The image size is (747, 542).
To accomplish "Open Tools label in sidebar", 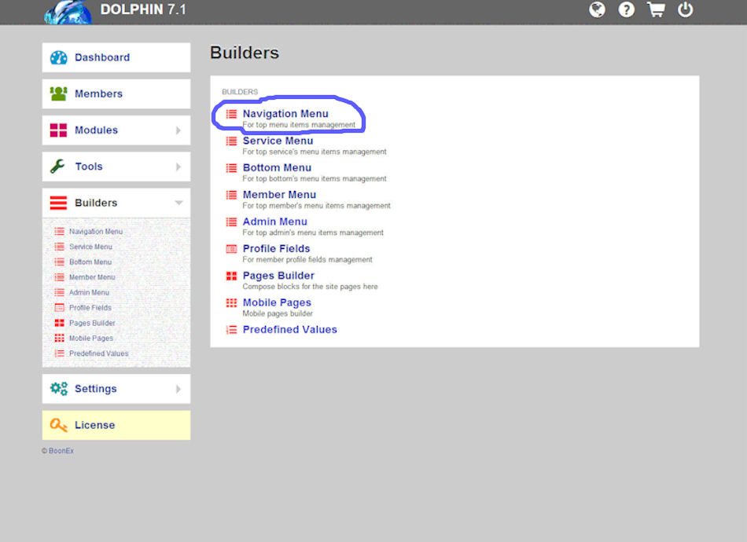I will click(x=89, y=167).
